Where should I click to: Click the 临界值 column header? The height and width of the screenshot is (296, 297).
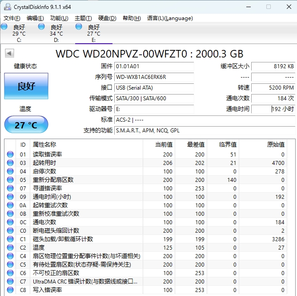223,144
